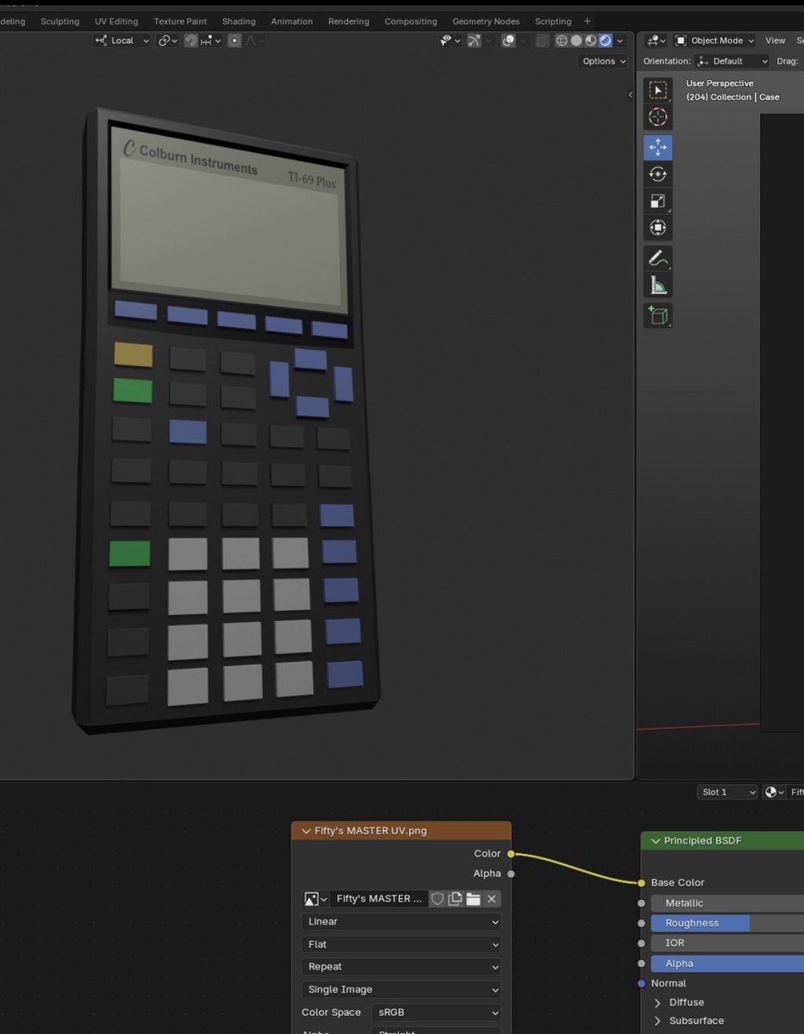Switch to the Compositing workspace tab
The height and width of the screenshot is (1034, 804).
coord(411,21)
